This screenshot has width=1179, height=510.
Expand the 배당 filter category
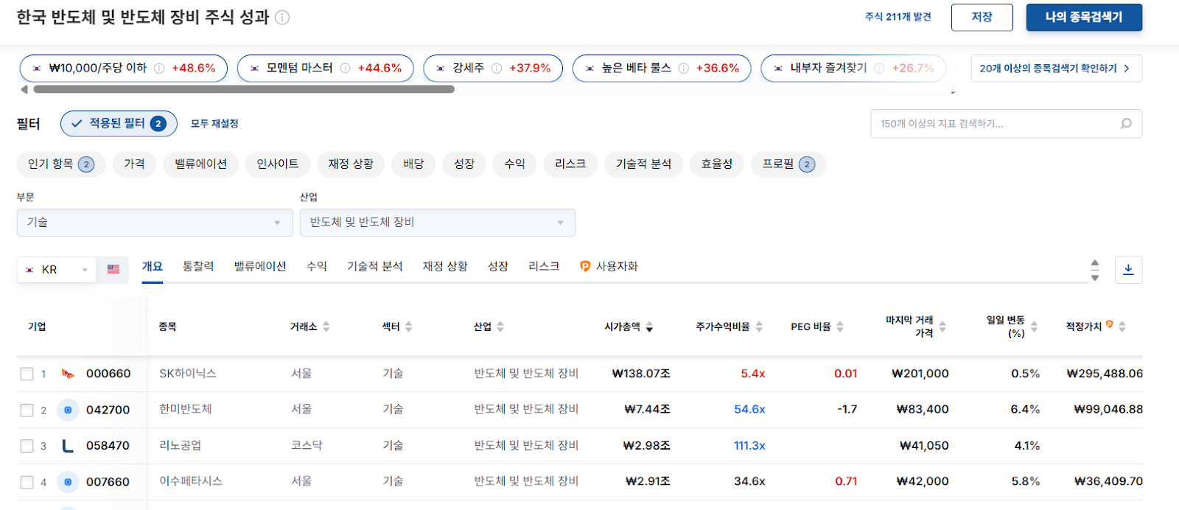[x=413, y=164]
